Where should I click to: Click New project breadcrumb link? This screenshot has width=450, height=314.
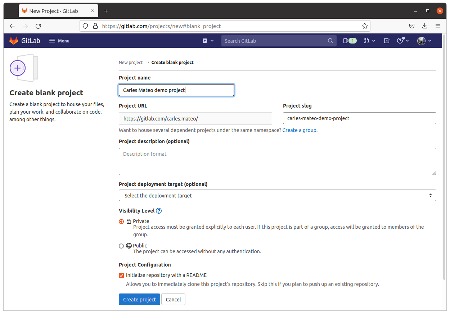(131, 62)
